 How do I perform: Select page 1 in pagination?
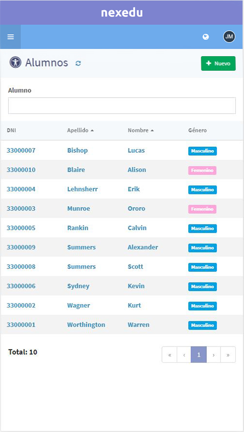tap(199, 354)
